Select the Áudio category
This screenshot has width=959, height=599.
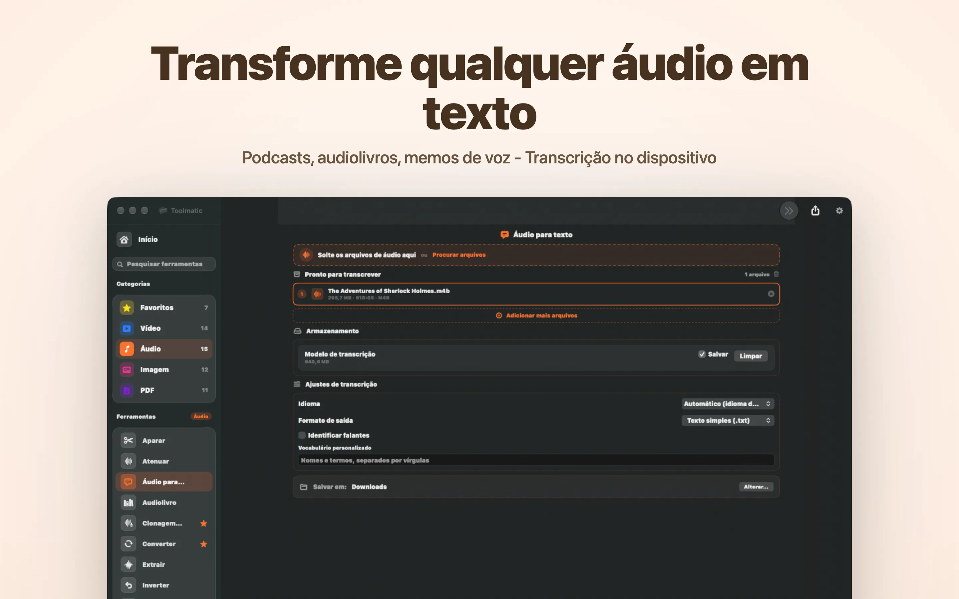(164, 349)
